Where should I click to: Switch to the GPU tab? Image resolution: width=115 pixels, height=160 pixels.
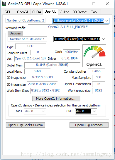(x=9, y=12)
